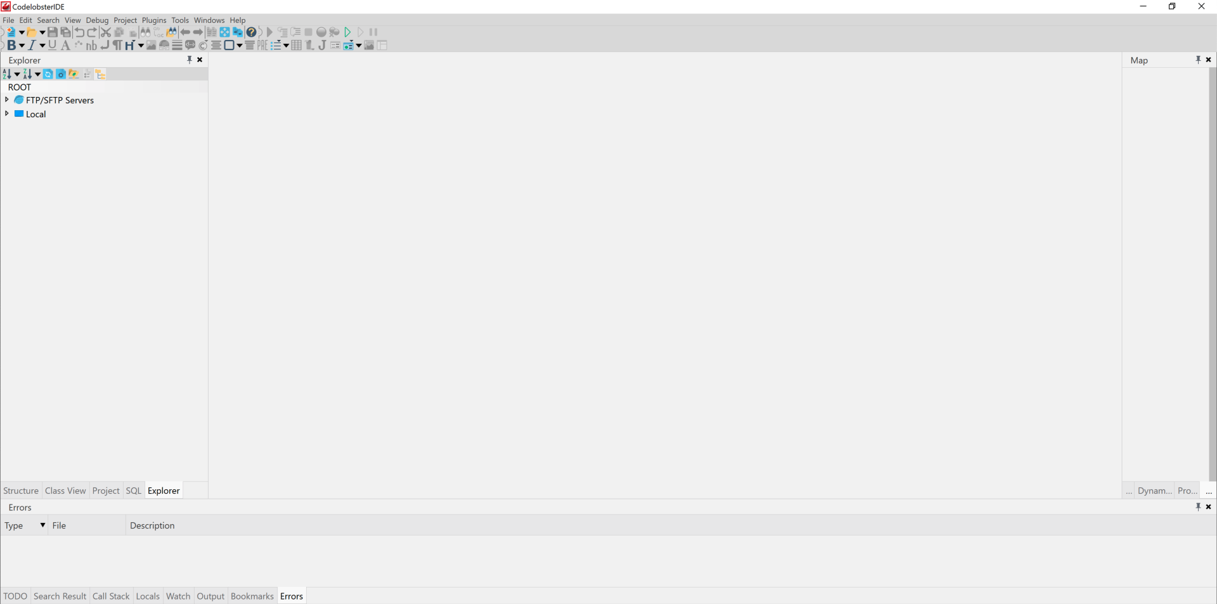Click the Description column header

[152, 525]
